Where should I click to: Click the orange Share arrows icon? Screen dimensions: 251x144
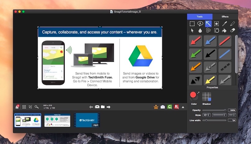coord(156,107)
